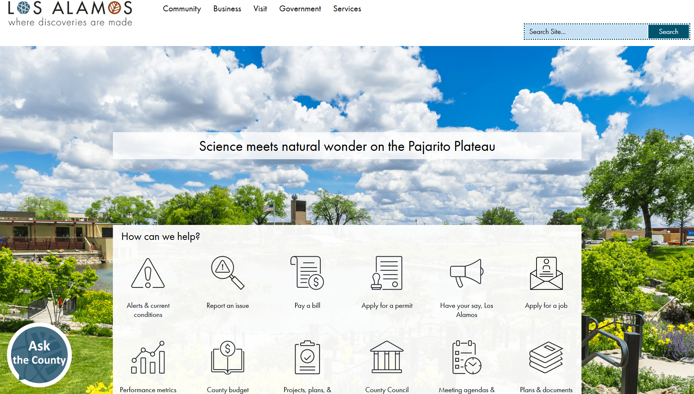Click the Meeting agendas calendar clock icon

coord(466,357)
